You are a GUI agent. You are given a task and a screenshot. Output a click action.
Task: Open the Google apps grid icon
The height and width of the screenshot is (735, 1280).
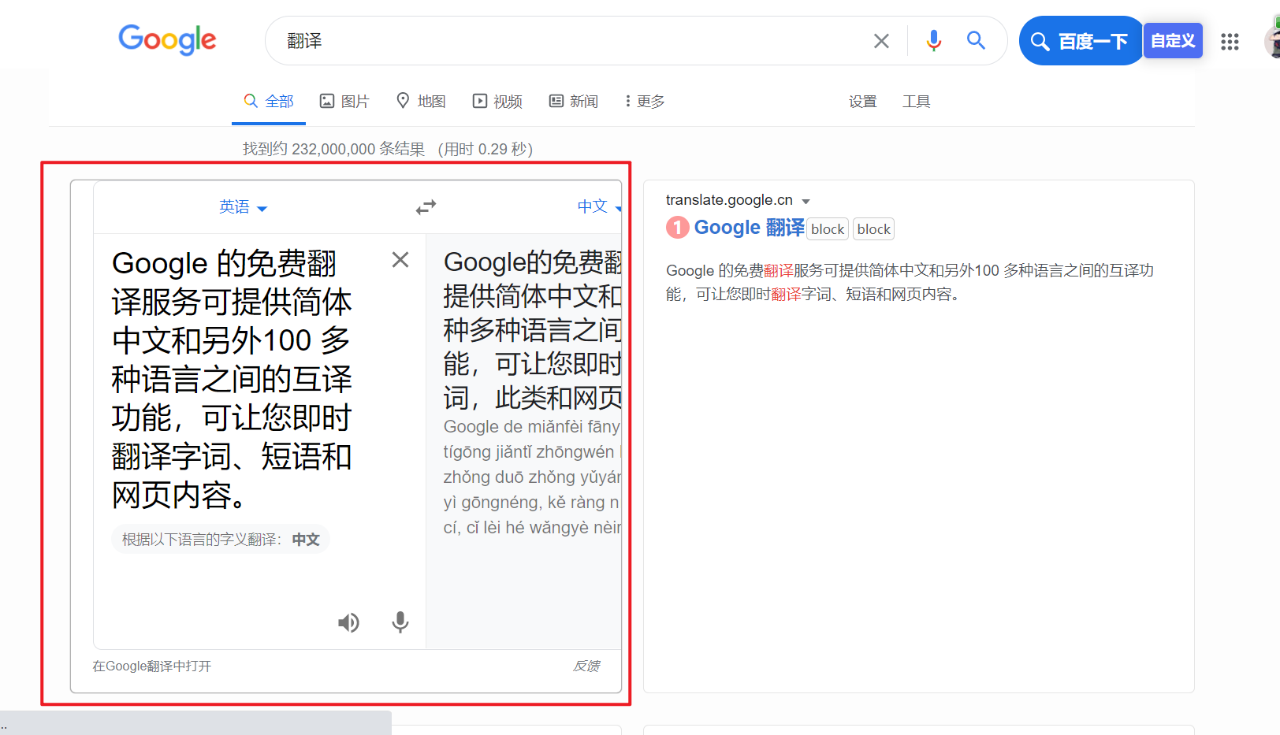pyautogui.click(x=1230, y=42)
